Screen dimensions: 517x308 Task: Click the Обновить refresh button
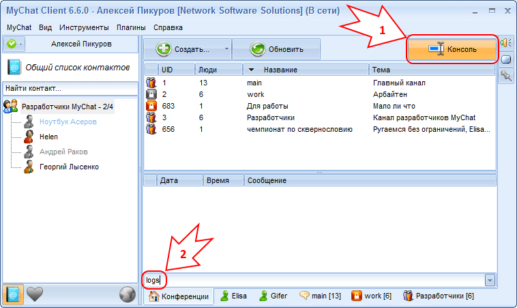pos(276,49)
